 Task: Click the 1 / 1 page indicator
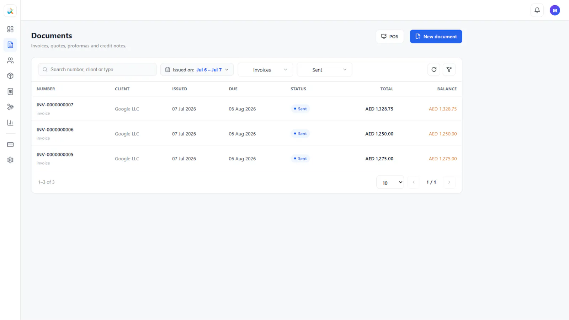(431, 182)
